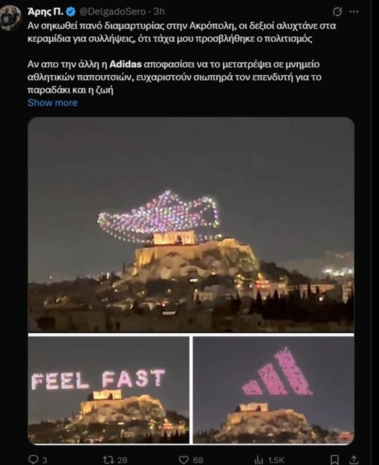Open the reply comments icon
The height and width of the screenshot is (465, 379).
[33, 460]
